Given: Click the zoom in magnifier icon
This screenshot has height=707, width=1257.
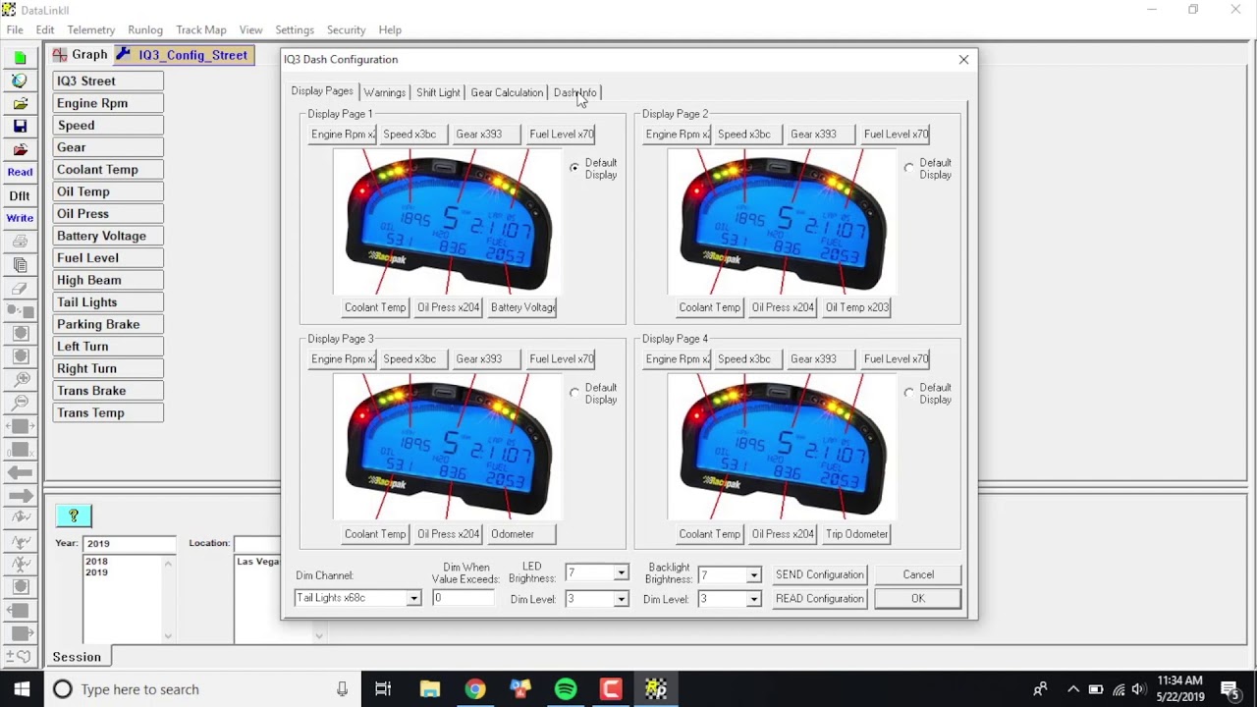Looking at the screenshot, I should (20, 379).
